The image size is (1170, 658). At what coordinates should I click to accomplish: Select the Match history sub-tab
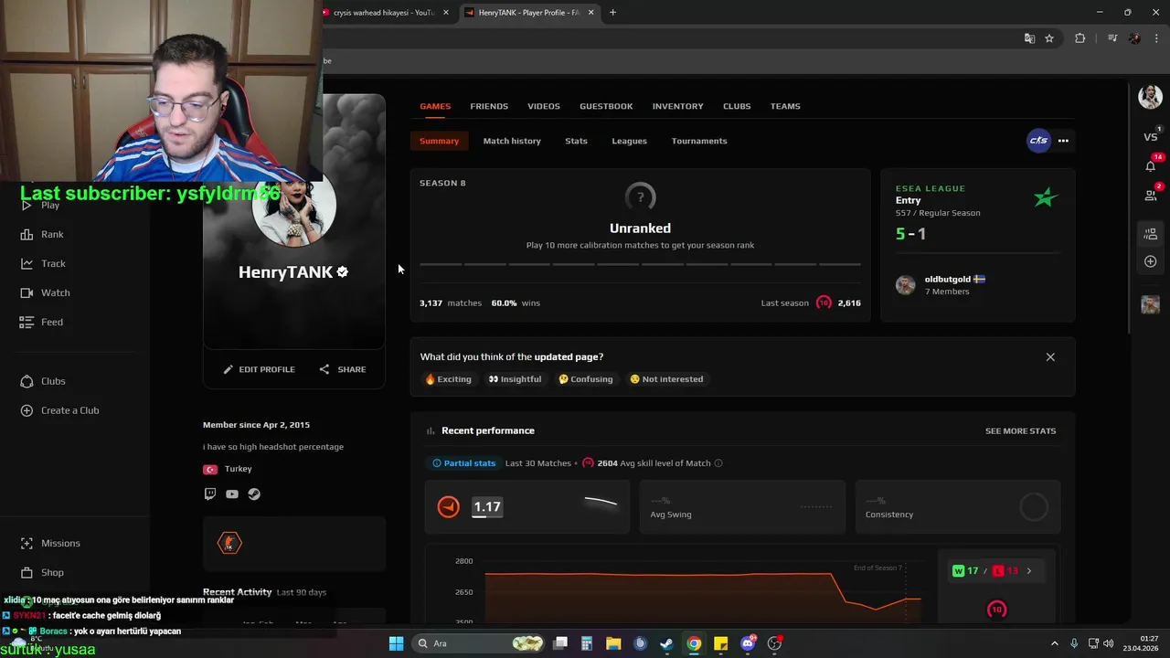point(512,141)
